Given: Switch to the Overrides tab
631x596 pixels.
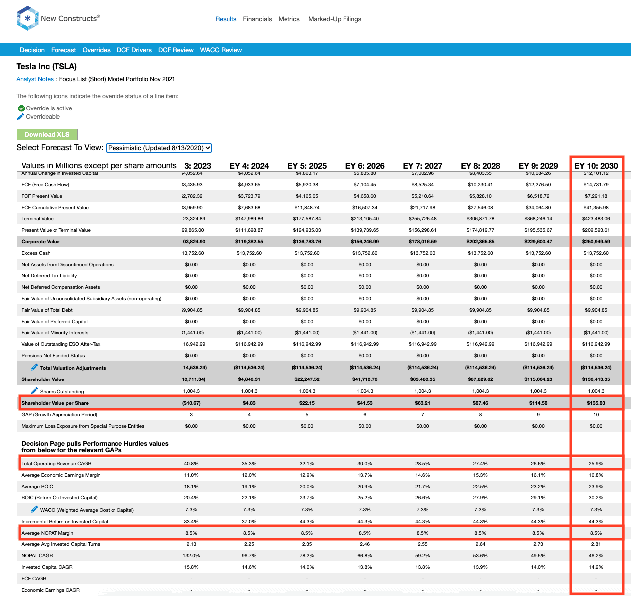Looking at the screenshot, I should click(x=97, y=50).
